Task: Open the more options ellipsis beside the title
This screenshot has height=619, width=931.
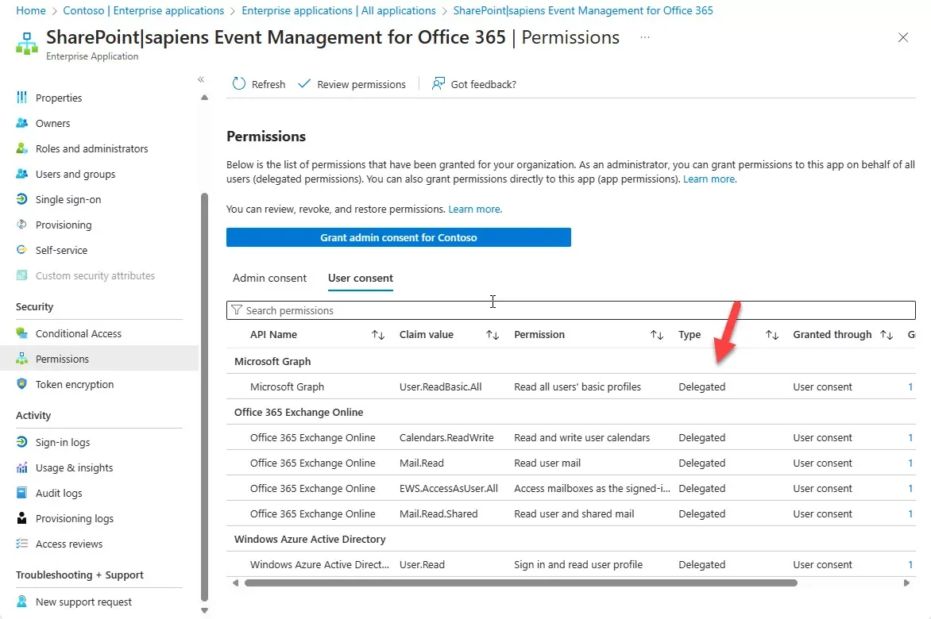Action: coord(645,37)
